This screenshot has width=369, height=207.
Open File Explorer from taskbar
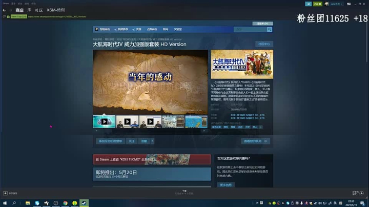click(x=28, y=203)
